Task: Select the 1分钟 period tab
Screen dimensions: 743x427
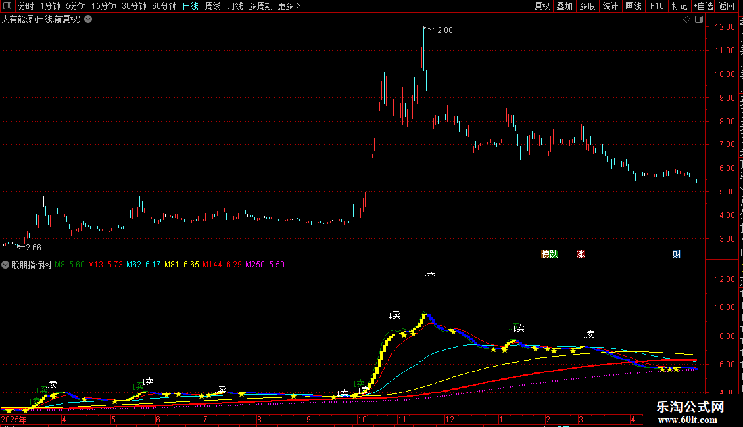Action: (50, 6)
